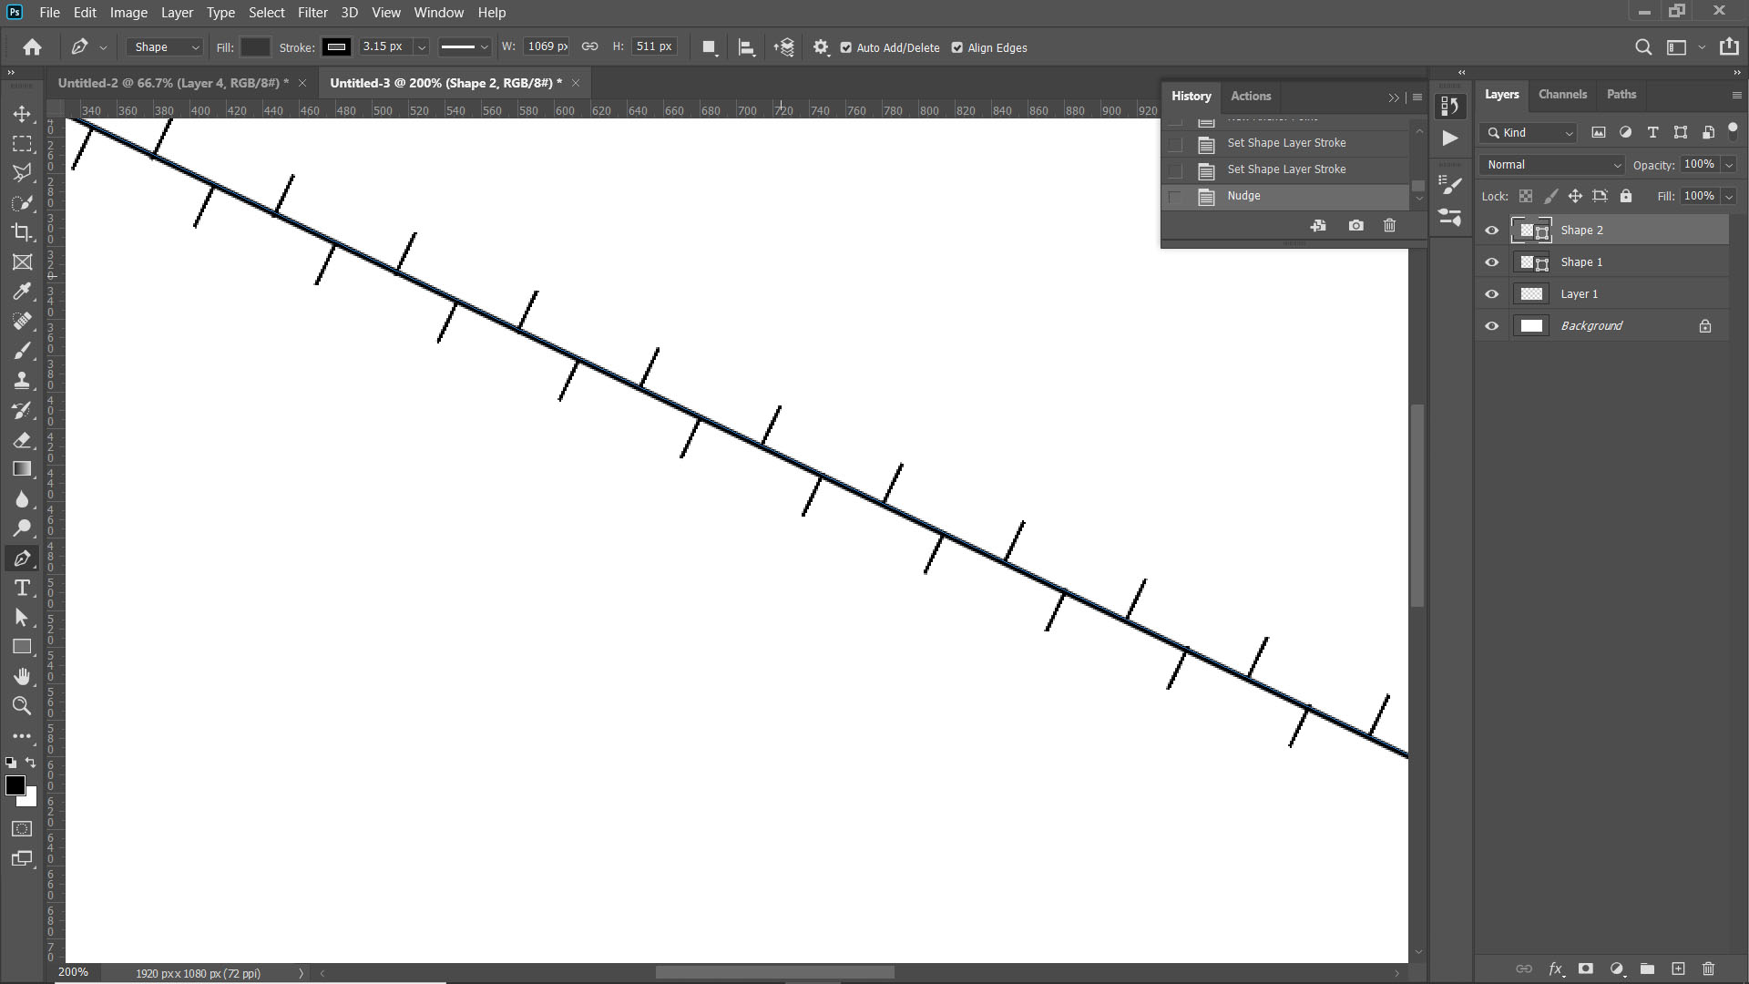Delete current history state with trash button
This screenshot has height=984, width=1749.
(1389, 225)
